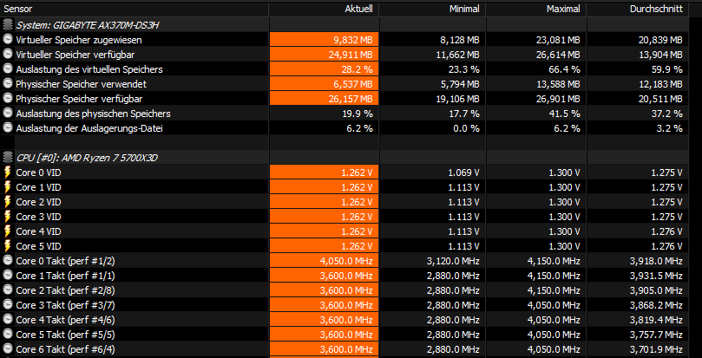Click the Sensor column header
This screenshot has height=358, width=702.
pyautogui.click(x=134, y=9)
